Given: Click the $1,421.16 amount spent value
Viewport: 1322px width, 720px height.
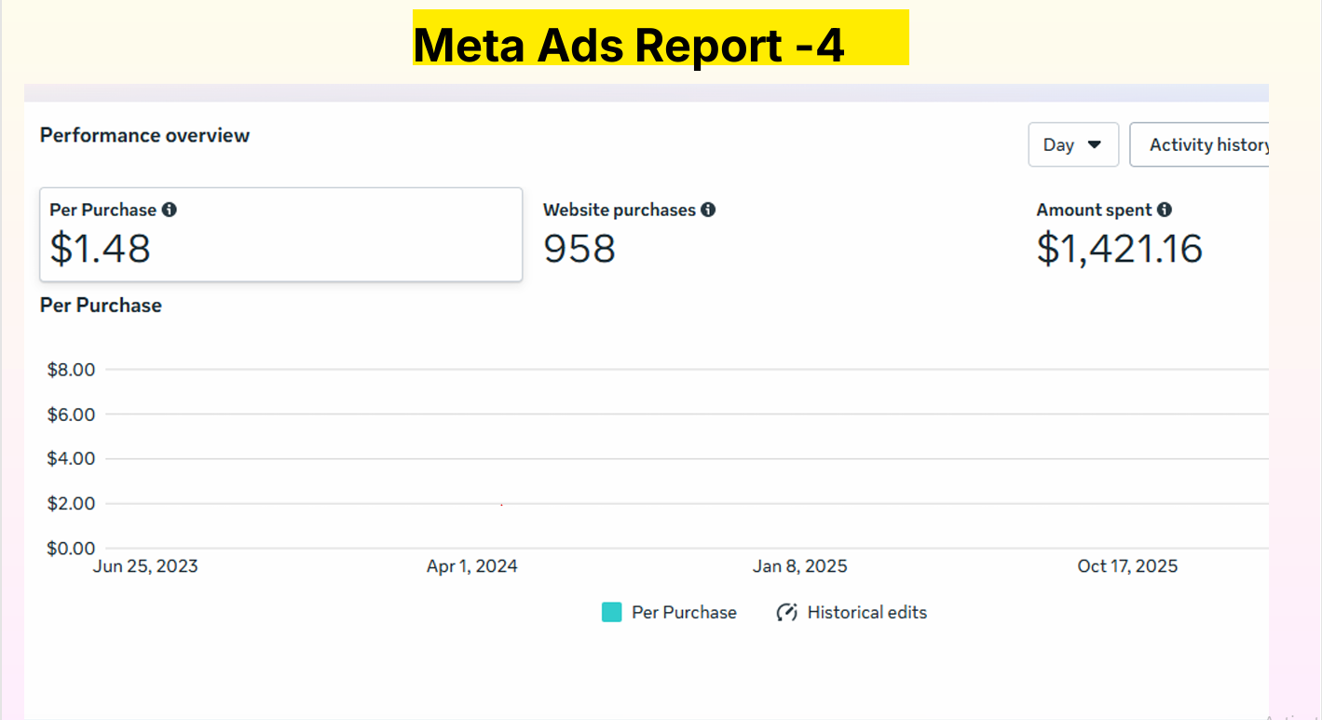Looking at the screenshot, I should (x=1119, y=249).
